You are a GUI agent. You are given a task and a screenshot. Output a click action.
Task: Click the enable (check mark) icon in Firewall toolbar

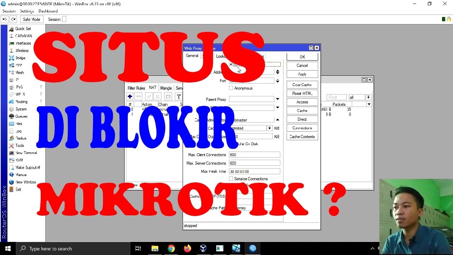tap(149, 96)
